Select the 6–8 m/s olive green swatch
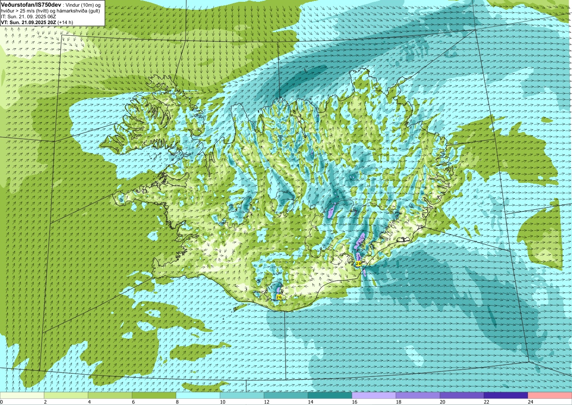The width and height of the screenshot is (572, 405). pos(154,395)
